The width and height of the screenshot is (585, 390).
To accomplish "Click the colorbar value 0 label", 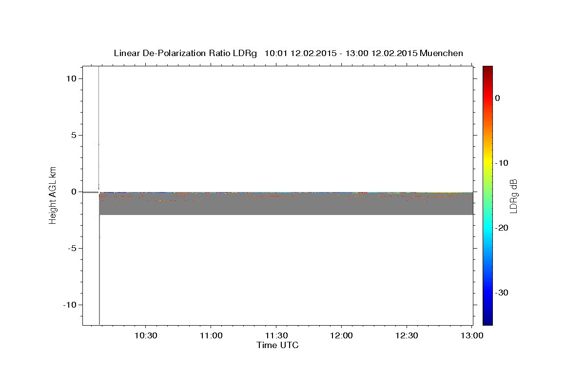I will click(498, 98).
